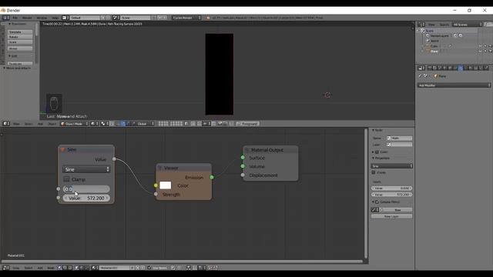Click the 0.0 value field in Sine node
The image size is (493, 277).
86,189
